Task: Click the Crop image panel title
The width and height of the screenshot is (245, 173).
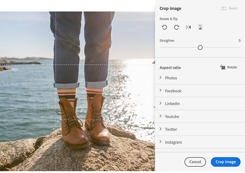Action: tap(170, 9)
